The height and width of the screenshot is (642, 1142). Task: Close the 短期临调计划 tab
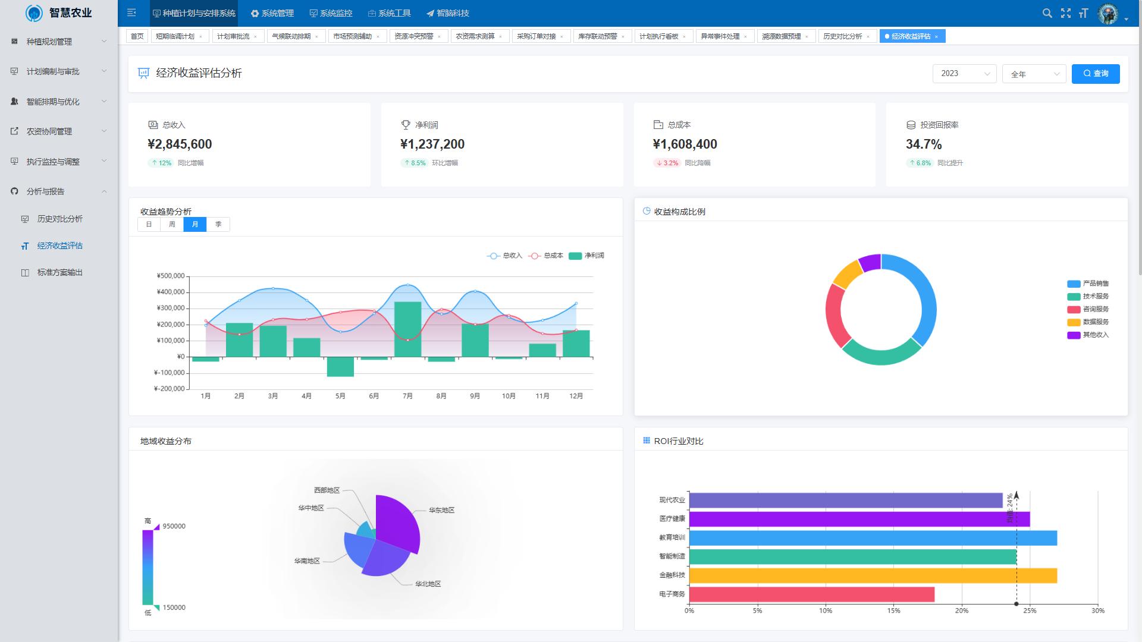200,37
